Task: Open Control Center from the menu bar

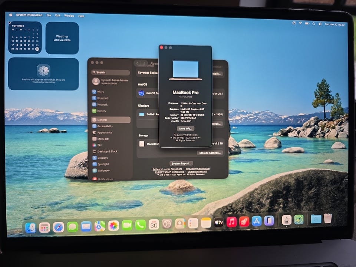Action: [x=320, y=24]
